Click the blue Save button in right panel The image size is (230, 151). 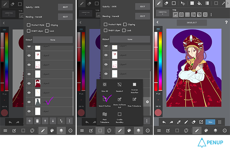click(x=210, y=122)
